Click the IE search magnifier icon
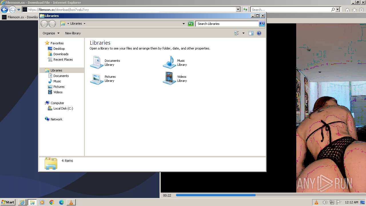Image resolution: width=366 pixels, height=206 pixels. (x=333, y=9)
